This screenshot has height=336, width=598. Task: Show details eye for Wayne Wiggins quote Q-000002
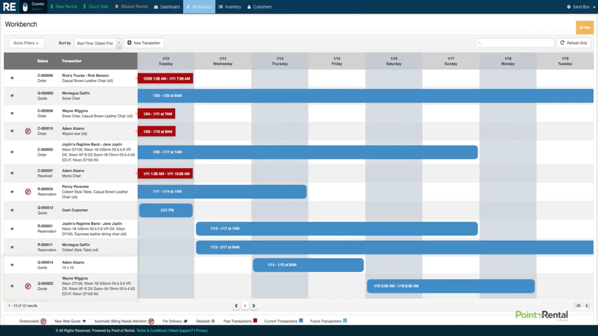click(x=12, y=286)
